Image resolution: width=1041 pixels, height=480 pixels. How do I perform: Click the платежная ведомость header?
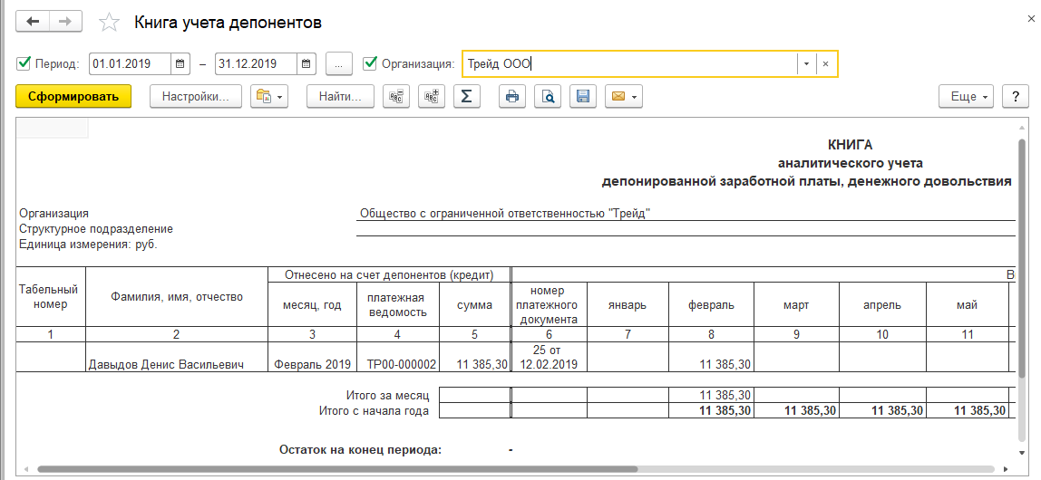[397, 305]
